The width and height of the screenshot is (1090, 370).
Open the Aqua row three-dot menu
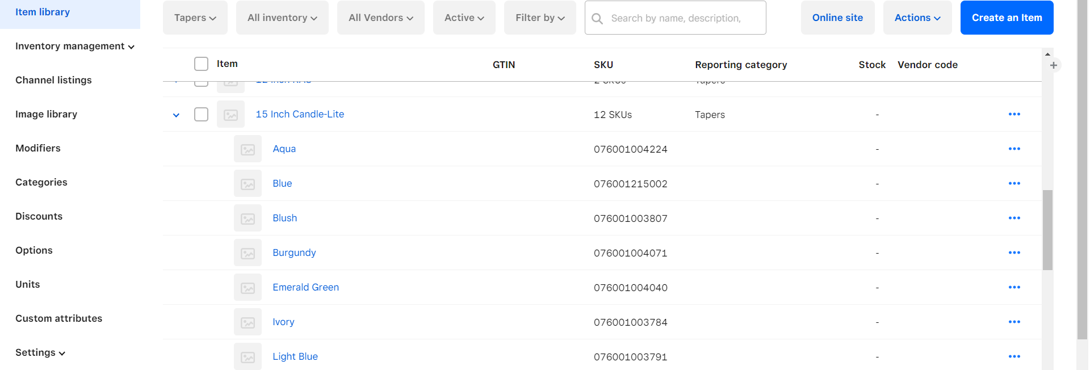coord(1014,149)
